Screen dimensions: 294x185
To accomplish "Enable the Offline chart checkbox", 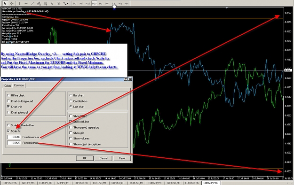I will pos(8,95).
